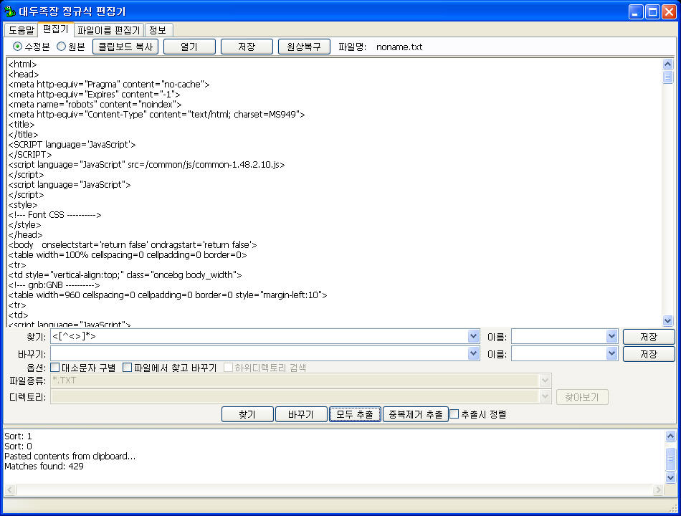
Task: Click the gnb:GNB comment line
Action: (x=54, y=285)
